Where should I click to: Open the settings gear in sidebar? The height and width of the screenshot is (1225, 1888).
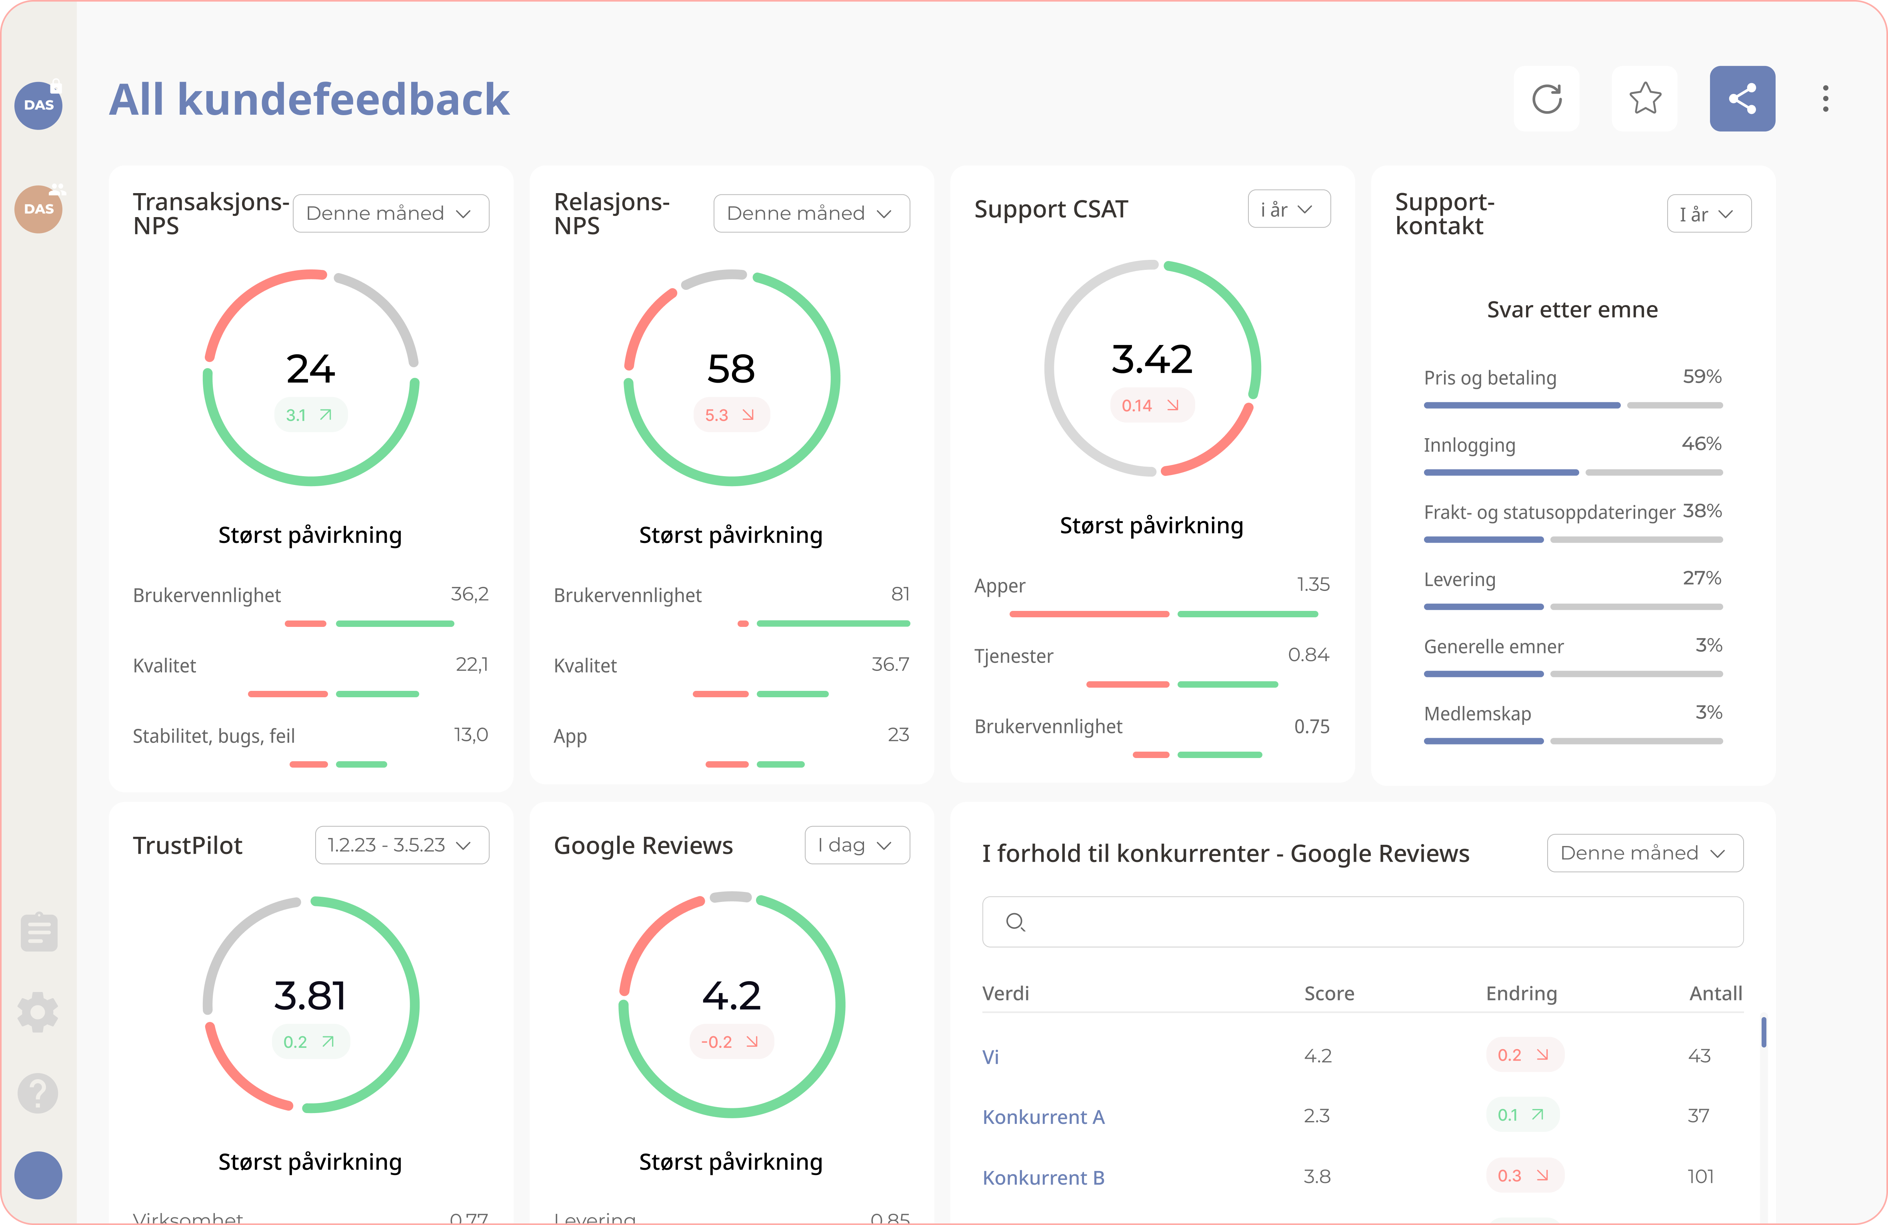point(39,1013)
